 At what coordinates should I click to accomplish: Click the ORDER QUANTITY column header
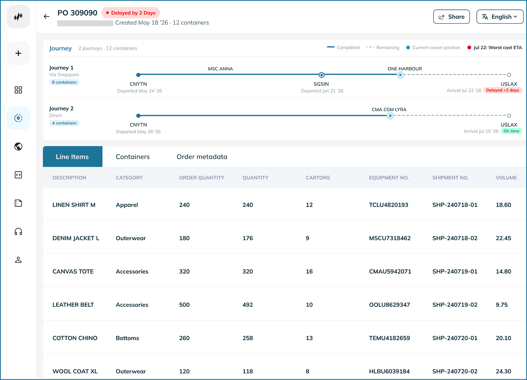tap(202, 178)
